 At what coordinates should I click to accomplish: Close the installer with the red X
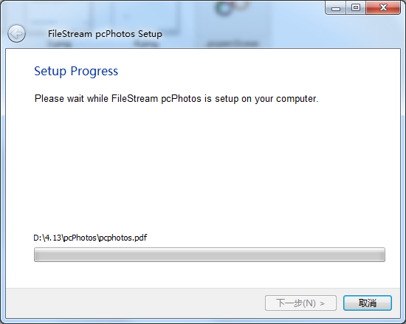pos(383,8)
